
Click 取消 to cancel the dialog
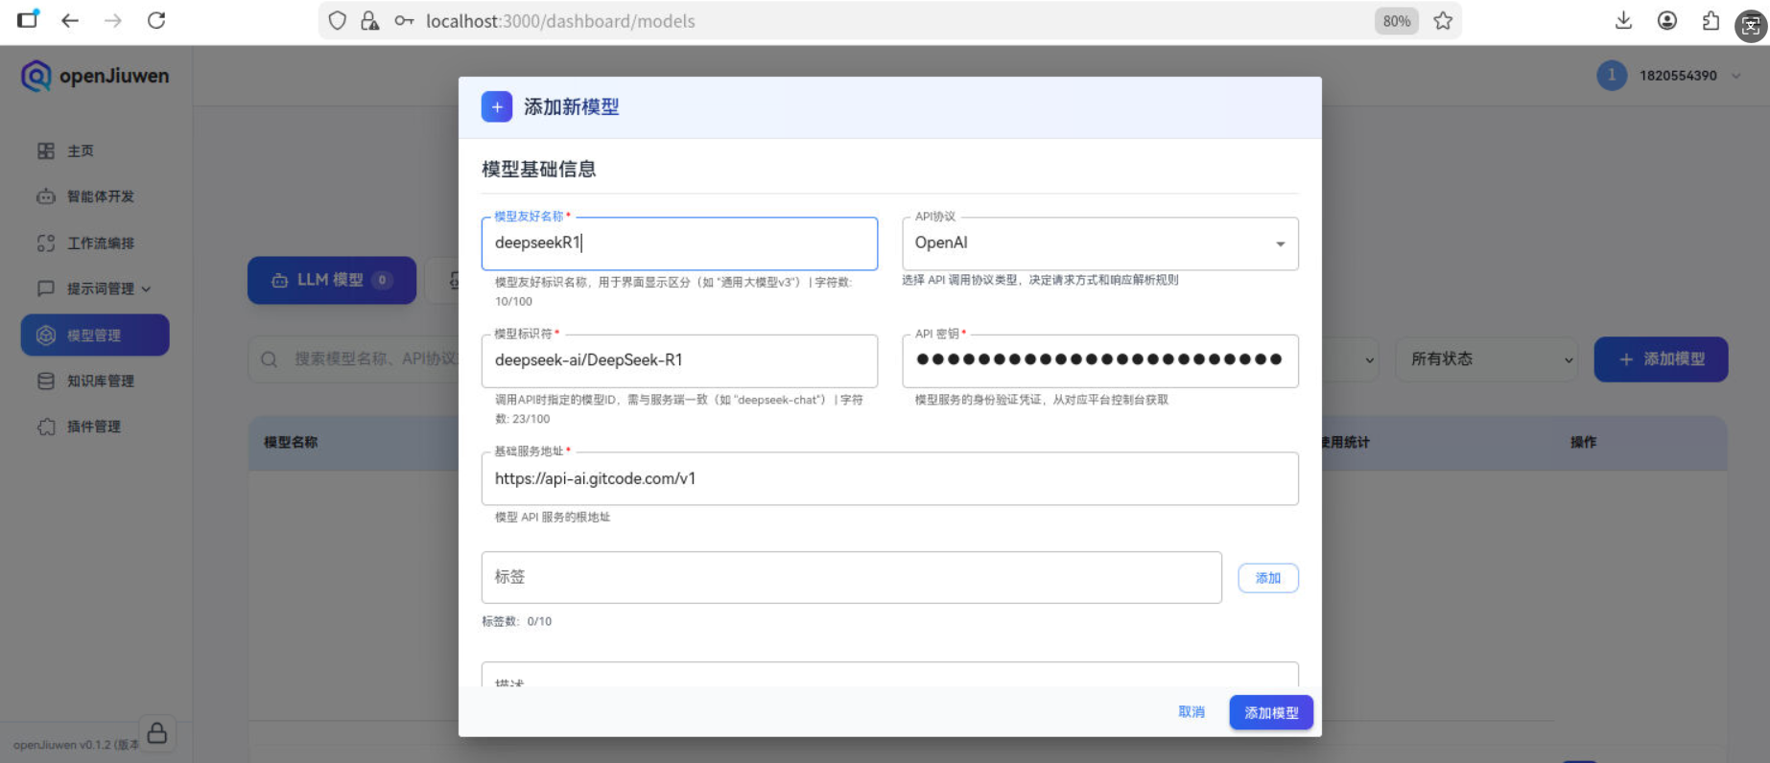pyautogui.click(x=1192, y=712)
